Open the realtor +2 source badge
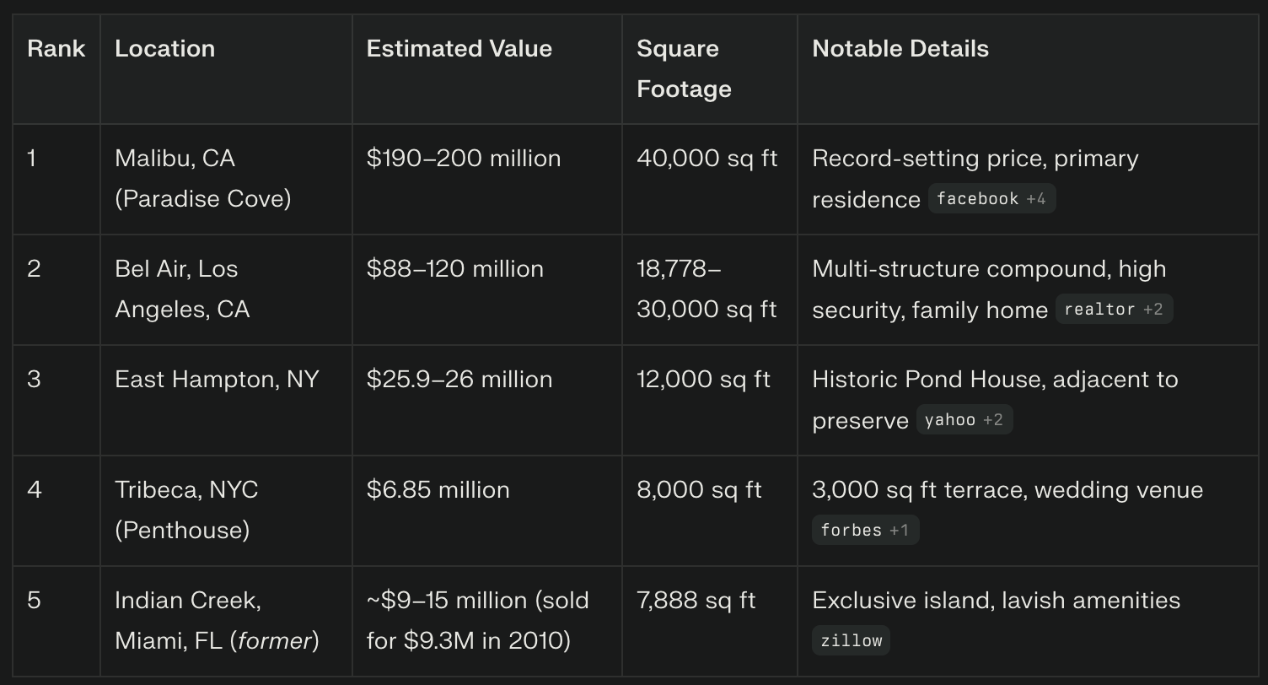Image resolution: width=1268 pixels, height=685 pixels. pyautogui.click(x=1114, y=310)
